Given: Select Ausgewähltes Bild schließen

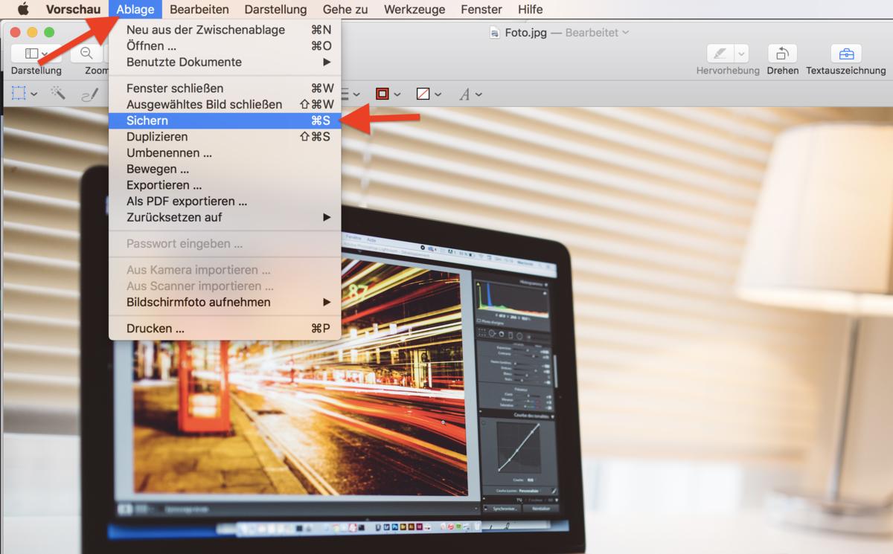Looking at the screenshot, I should (225, 104).
